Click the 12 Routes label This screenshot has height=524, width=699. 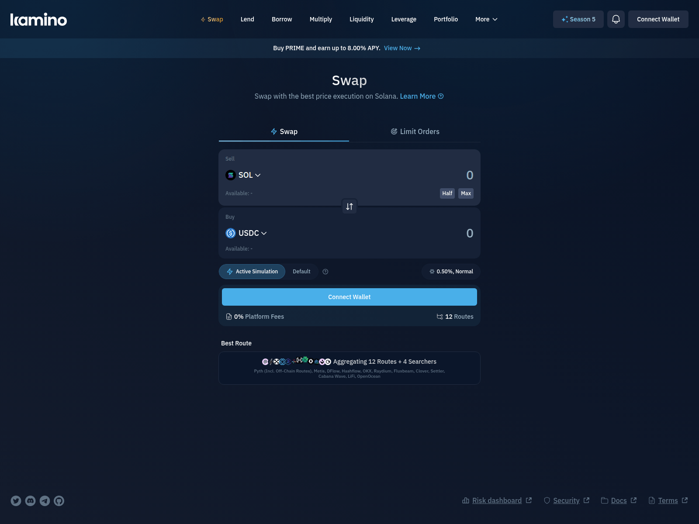pos(459,317)
